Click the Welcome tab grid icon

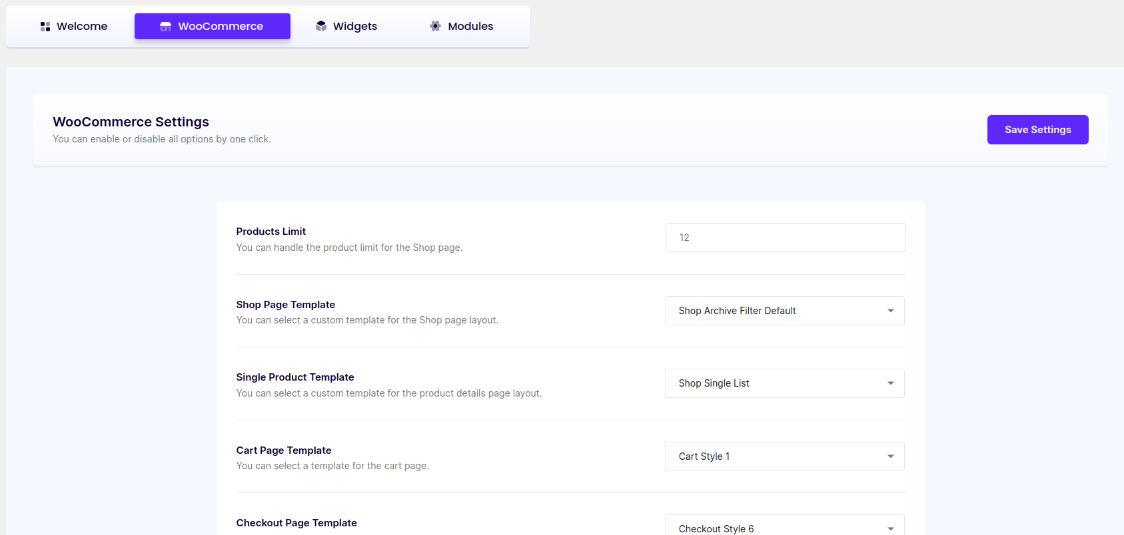pos(45,27)
